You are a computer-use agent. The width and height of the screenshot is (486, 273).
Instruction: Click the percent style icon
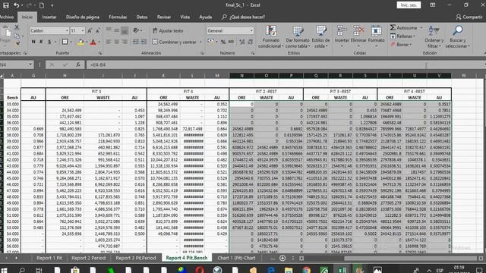coord(222,42)
